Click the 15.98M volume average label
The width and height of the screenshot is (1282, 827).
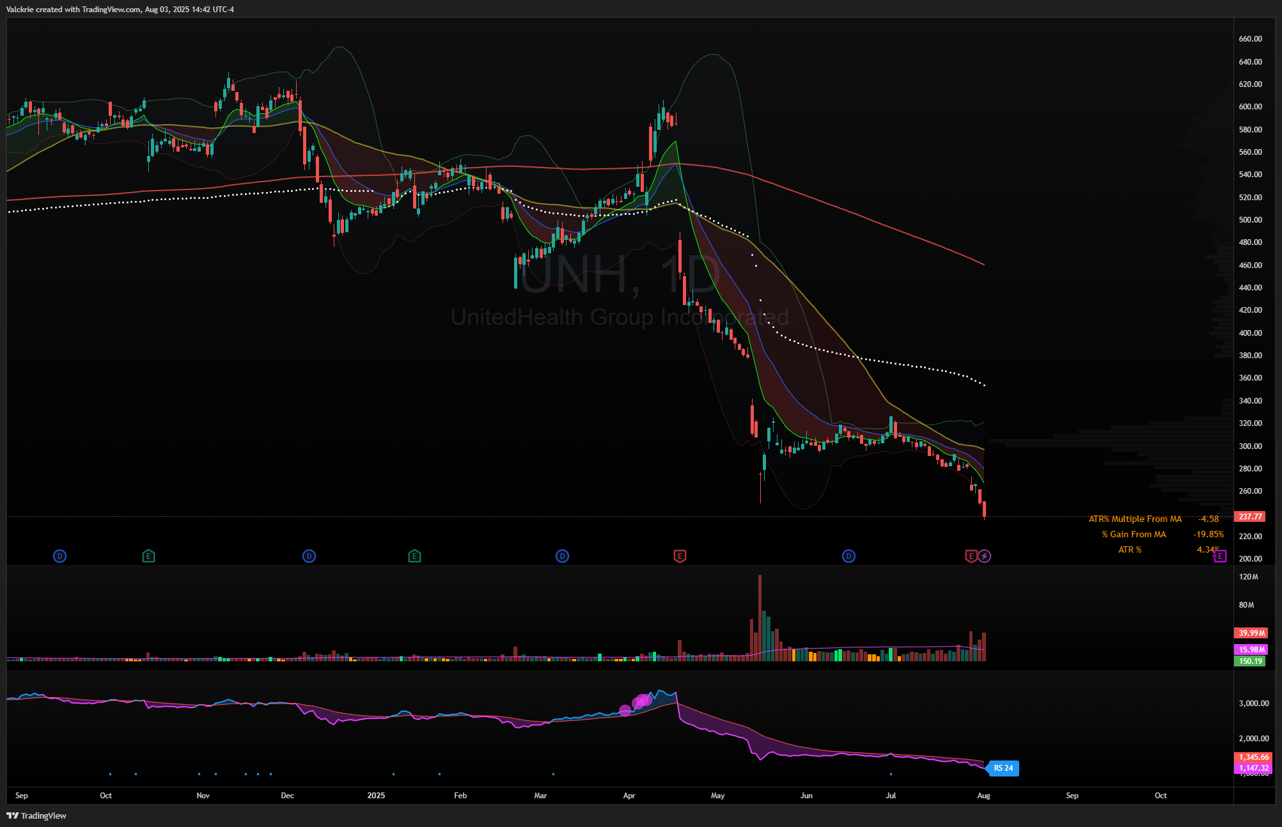pyautogui.click(x=1251, y=650)
